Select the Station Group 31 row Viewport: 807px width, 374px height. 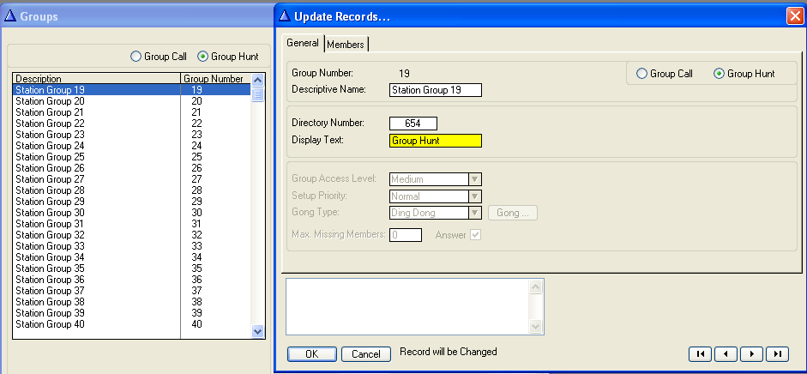click(x=132, y=224)
